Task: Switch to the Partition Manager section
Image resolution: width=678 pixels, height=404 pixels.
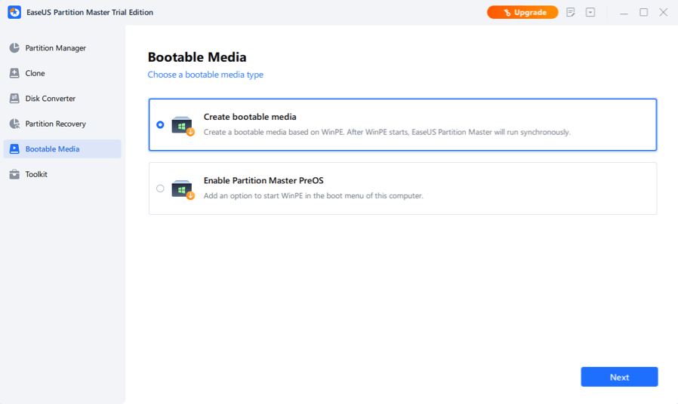Action: 55,48
